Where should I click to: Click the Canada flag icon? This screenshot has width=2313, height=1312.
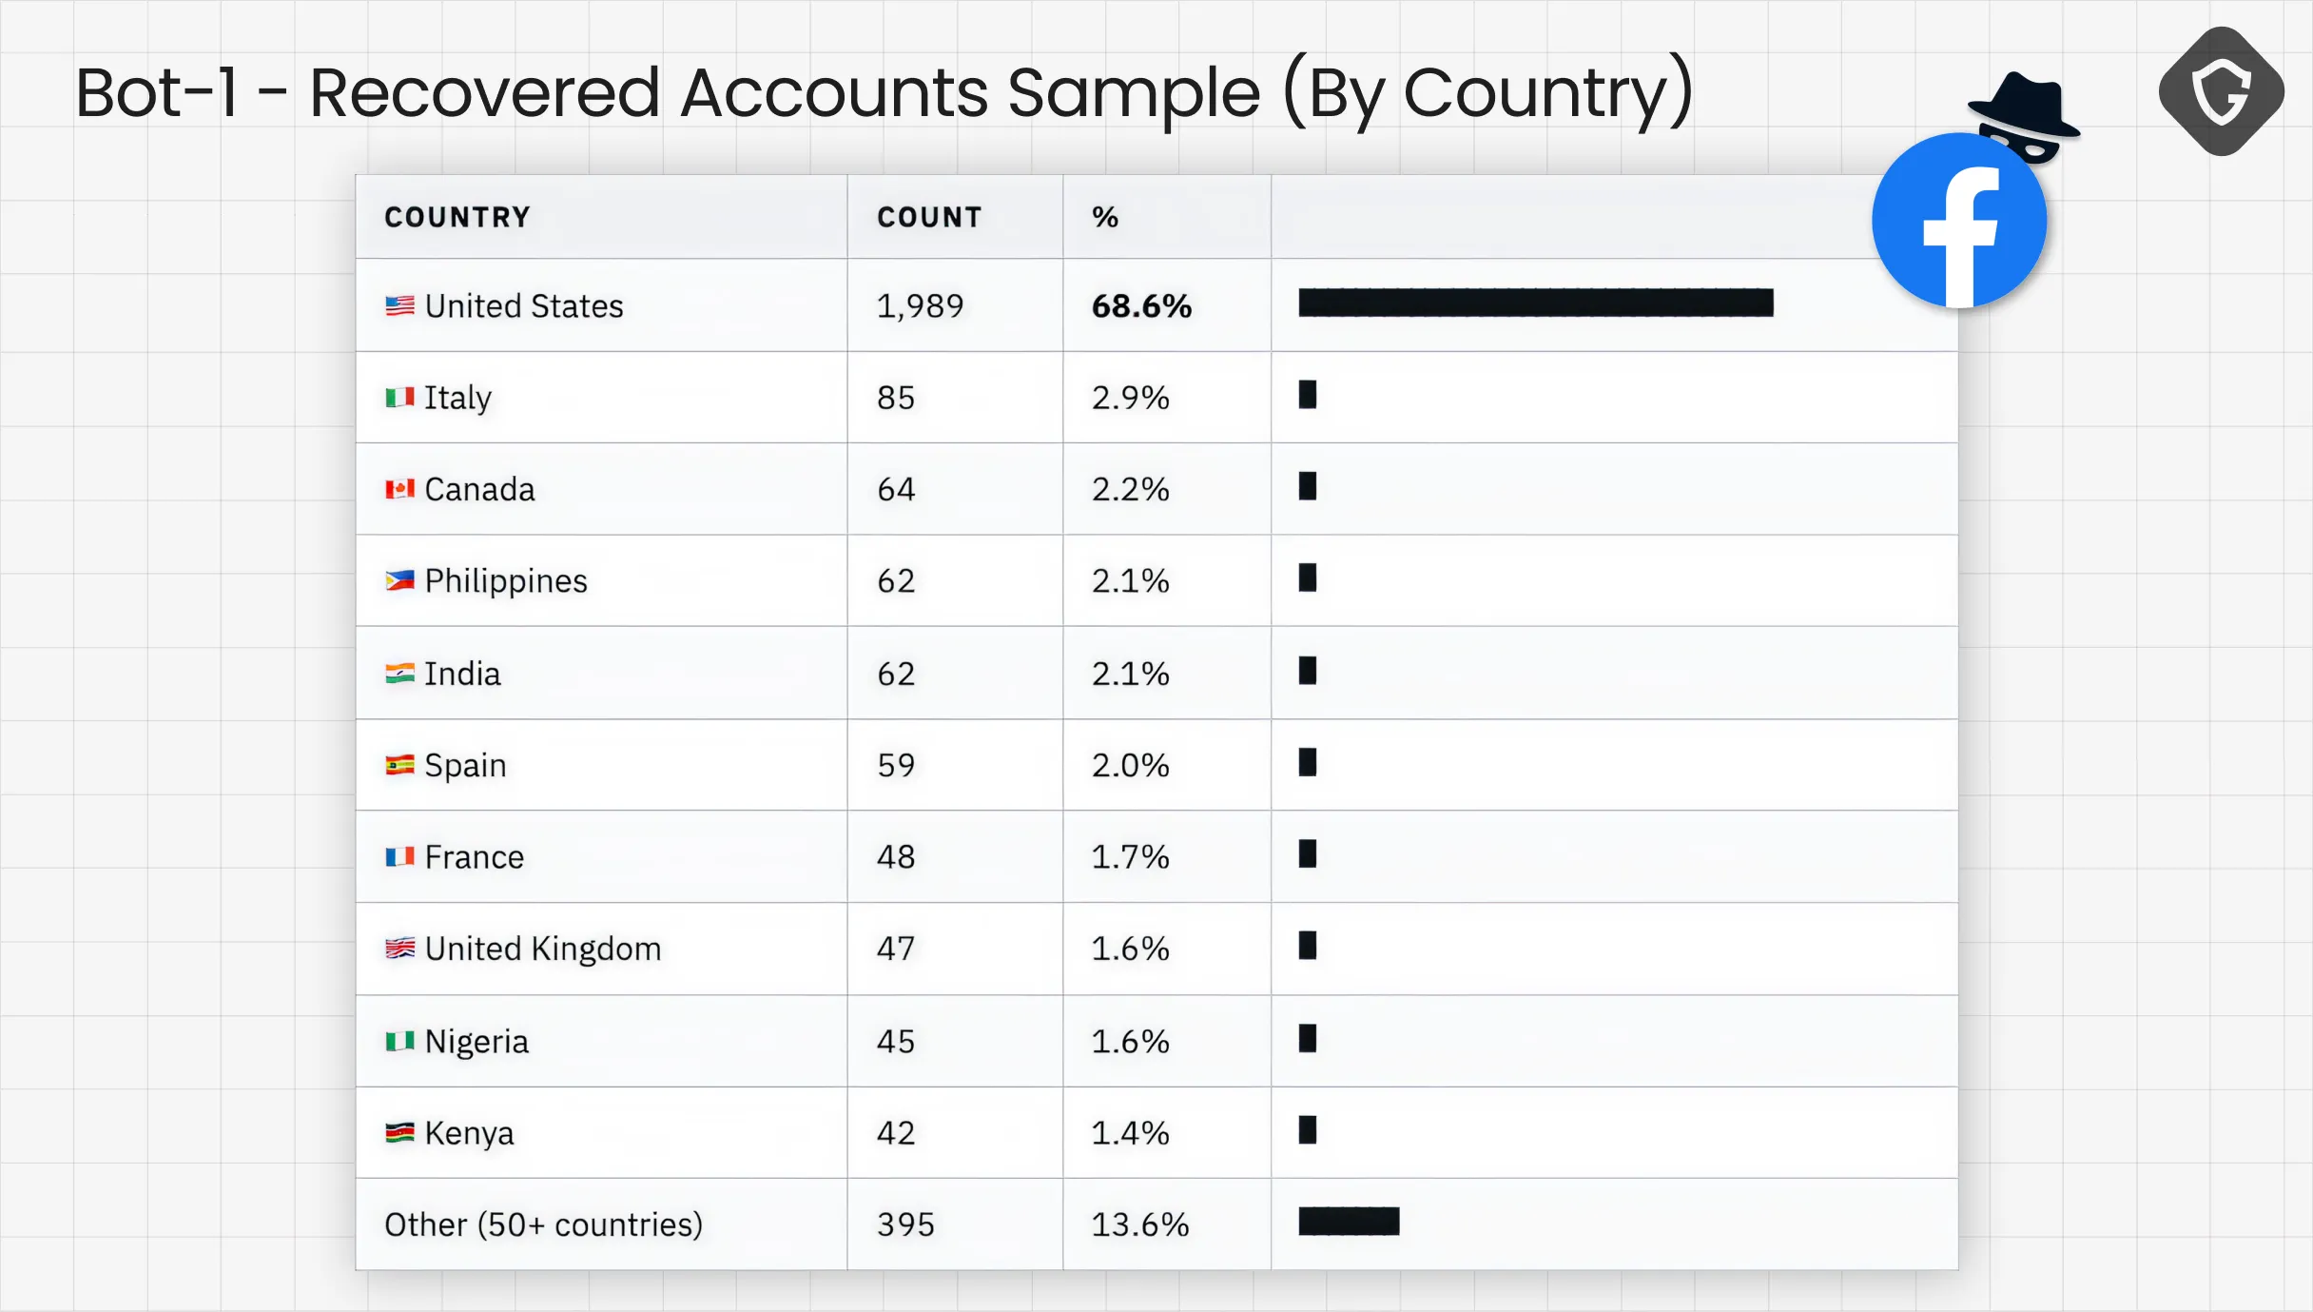(399, 489)
